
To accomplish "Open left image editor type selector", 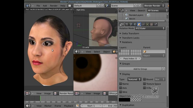I will point(28,93).
